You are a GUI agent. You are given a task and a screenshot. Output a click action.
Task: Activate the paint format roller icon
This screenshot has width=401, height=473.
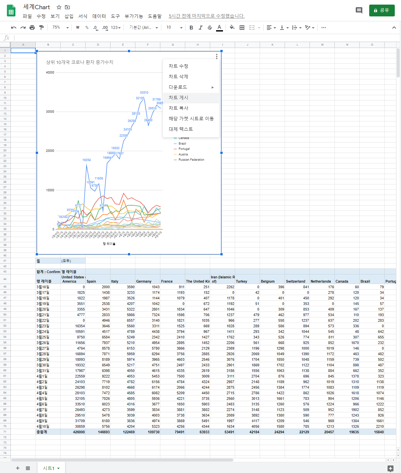pos(41,28)
